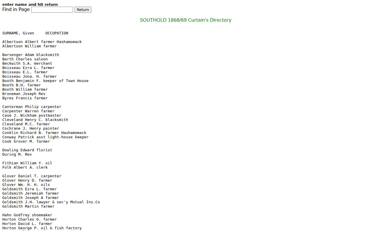Click the 'Albertson Albert farmer Hashamomack' row
This screenshot has width=371, height=231.
point(42,42)
